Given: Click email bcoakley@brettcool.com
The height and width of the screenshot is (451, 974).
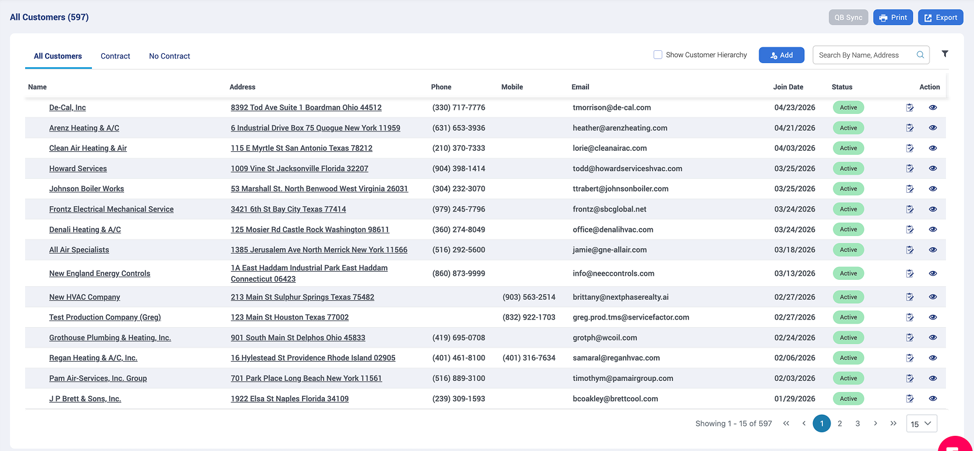Looking at the screenshot, I should tap(615, 399).
